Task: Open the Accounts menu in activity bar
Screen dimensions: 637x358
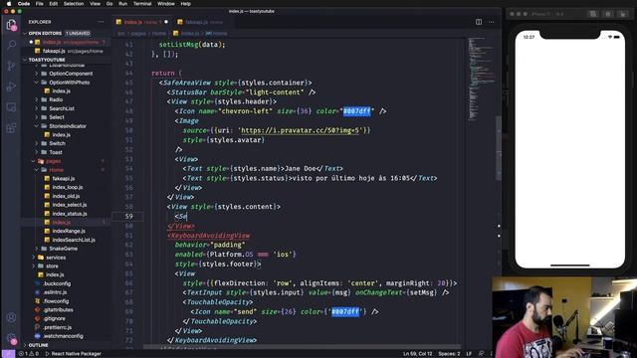Action: [x=11, y=317]
